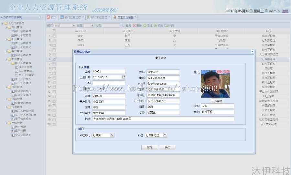Click the 添加 add icon in toolbar

coord(145,26)
